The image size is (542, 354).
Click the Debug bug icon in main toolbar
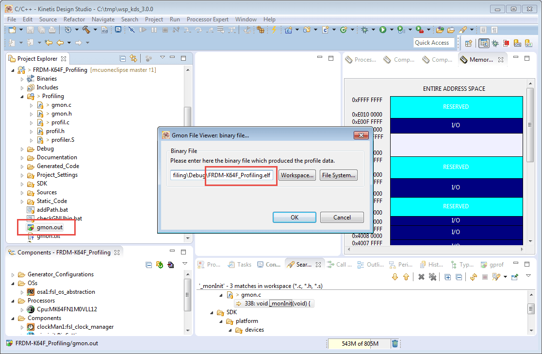tap(365, 30)
